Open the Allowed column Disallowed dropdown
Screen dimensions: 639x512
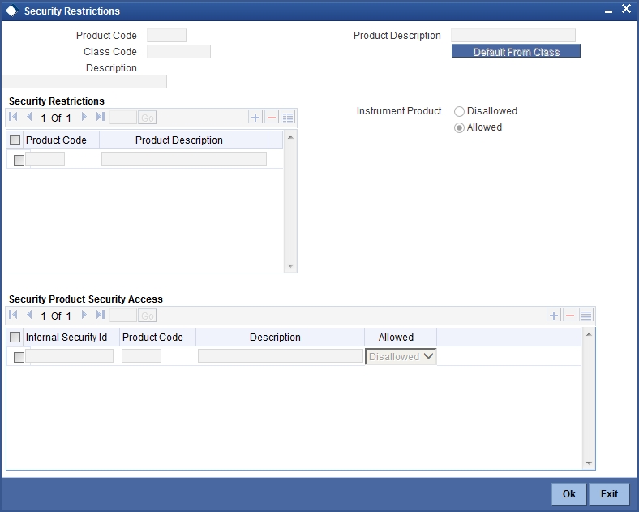(401, 357)
